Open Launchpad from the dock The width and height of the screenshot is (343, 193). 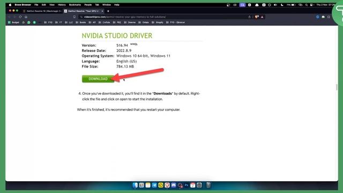[x=141, y=185]
